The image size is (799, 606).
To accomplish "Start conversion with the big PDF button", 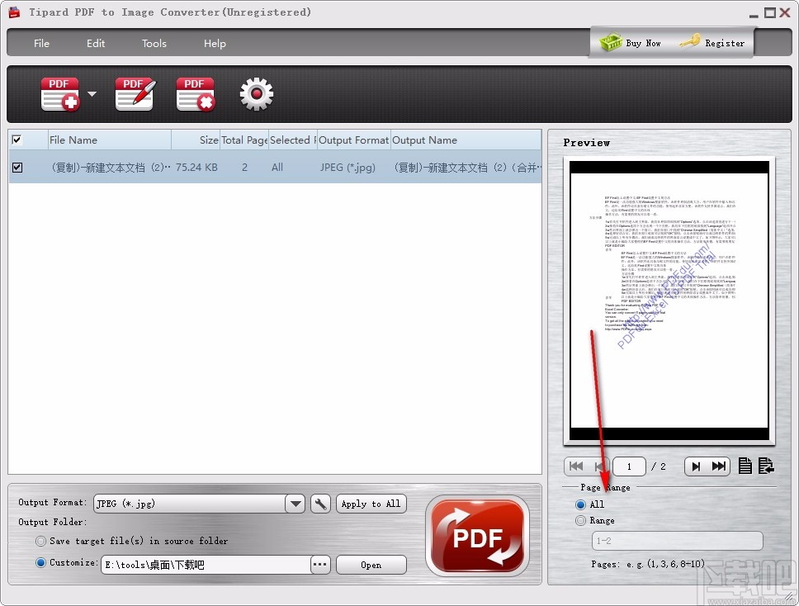I will [477, 535].
